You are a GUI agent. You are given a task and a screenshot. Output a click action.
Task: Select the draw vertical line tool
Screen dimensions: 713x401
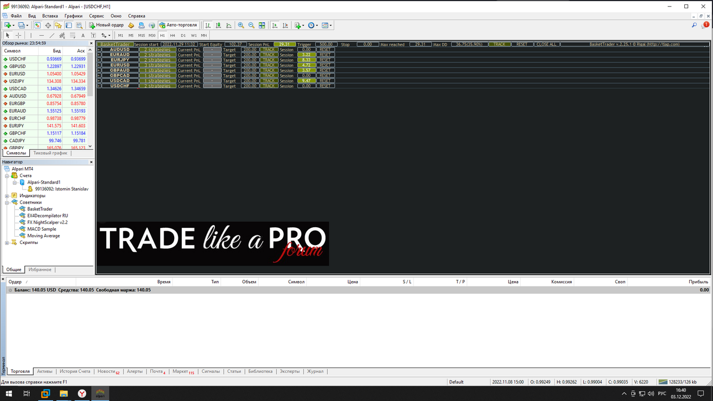[x=31, y=35]
